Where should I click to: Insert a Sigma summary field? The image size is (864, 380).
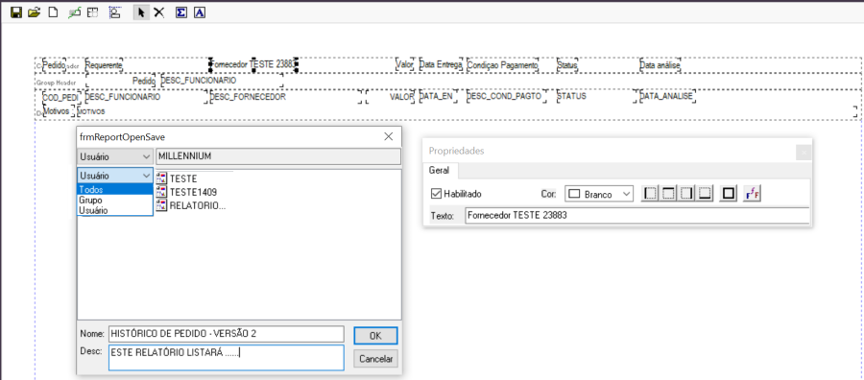tap(180, 12)
